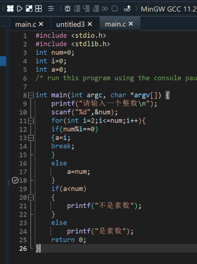Image resolution: width=197 pixels, height=264 pixels.
Task: Click on 'int i=0;' declaration
Action: tap(51, 61)
